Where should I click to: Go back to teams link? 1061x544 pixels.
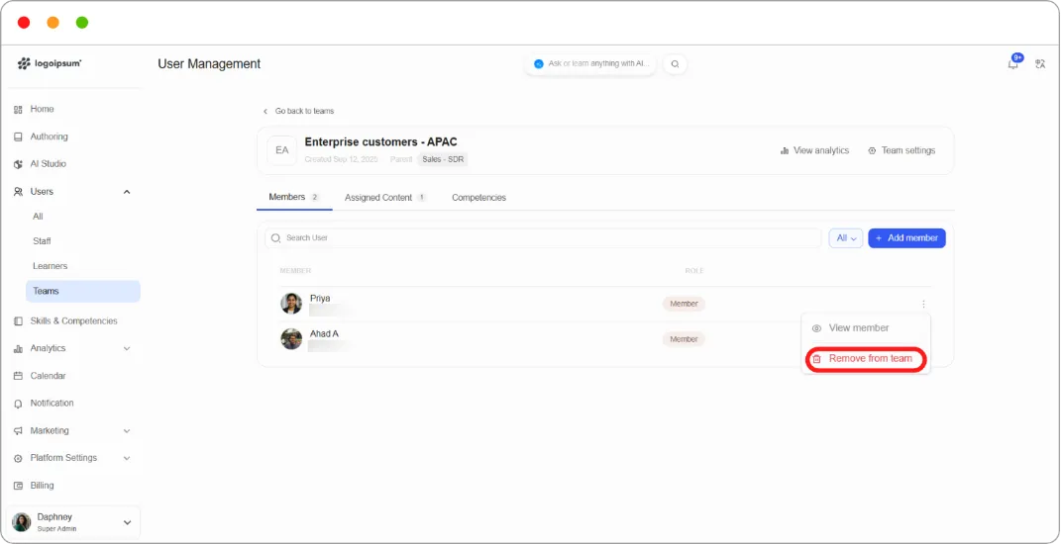pos(298,111)
